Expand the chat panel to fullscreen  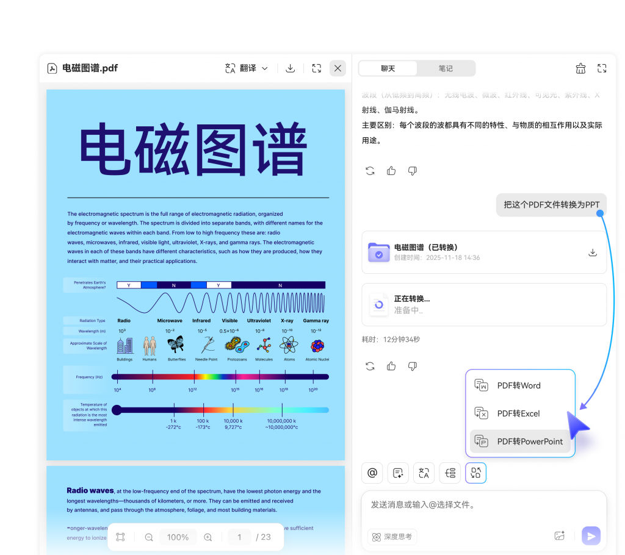602,68
